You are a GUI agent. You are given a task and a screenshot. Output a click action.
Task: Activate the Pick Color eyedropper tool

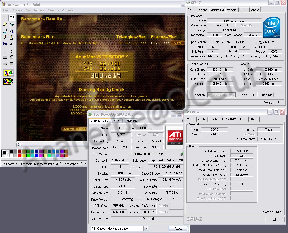5,31
